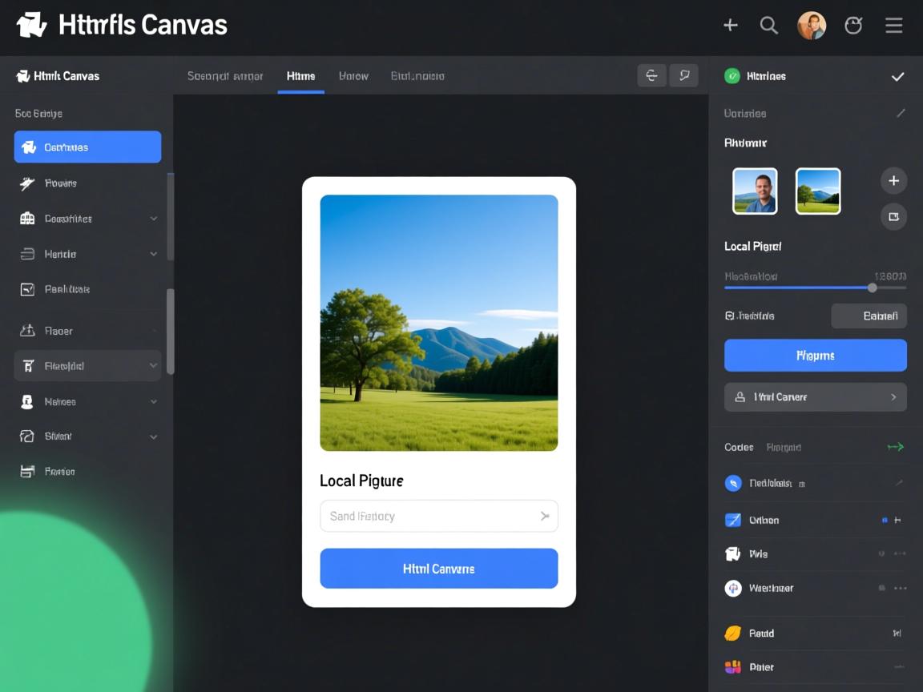
Task: Select the stacked-layers icon in the sidebar
Action: point(26,253)
